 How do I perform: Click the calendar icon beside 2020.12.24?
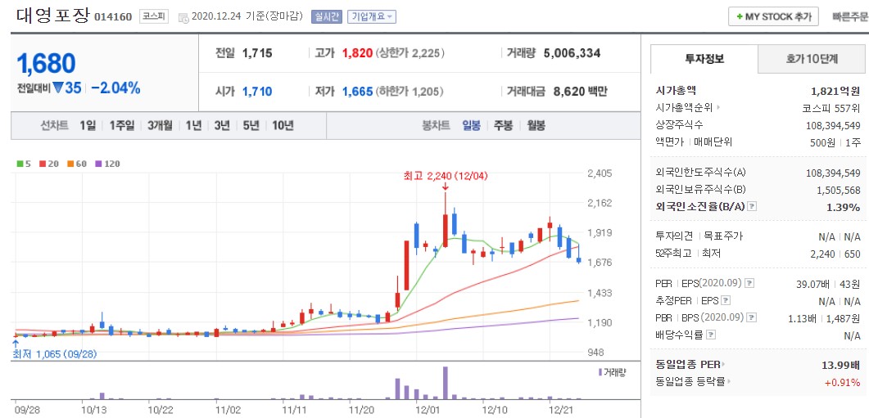(x=183, y=18)
